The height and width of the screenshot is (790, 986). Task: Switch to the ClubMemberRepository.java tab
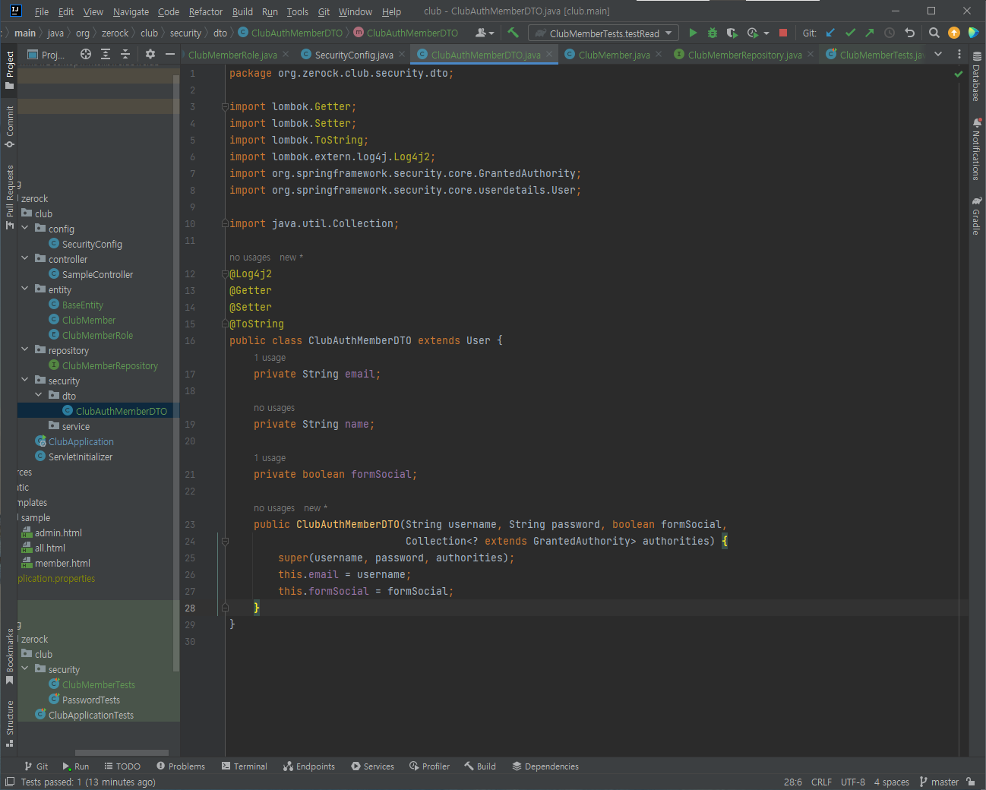(x=744, y=55)
